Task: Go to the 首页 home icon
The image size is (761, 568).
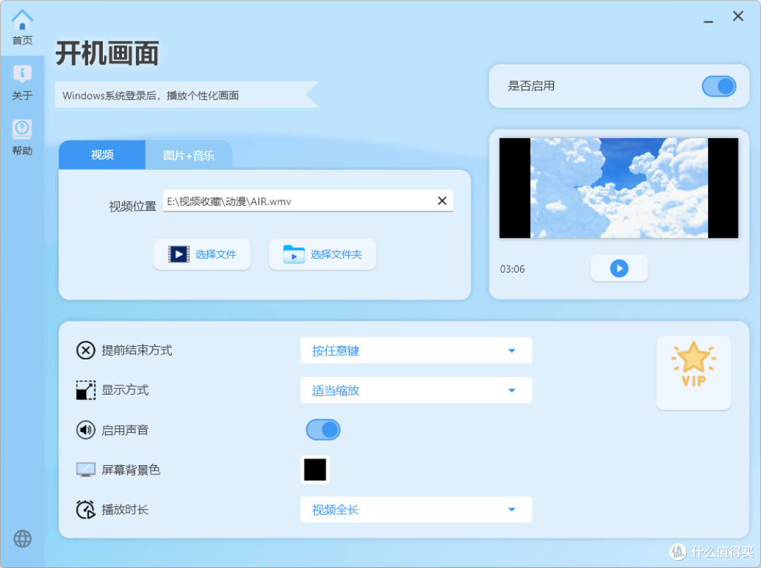Action: point(23,27)
